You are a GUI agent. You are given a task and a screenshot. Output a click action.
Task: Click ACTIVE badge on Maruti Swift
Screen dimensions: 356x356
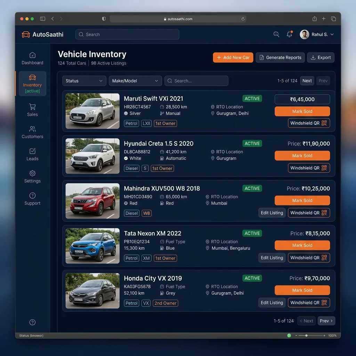coord(252,98)
